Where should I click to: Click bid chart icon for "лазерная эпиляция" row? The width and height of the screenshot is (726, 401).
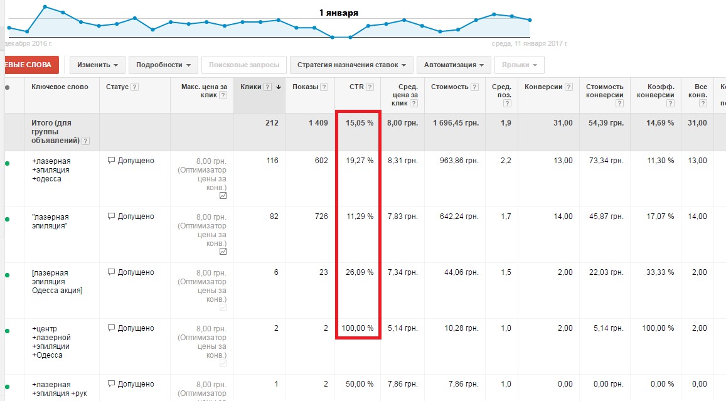point(223,252)
